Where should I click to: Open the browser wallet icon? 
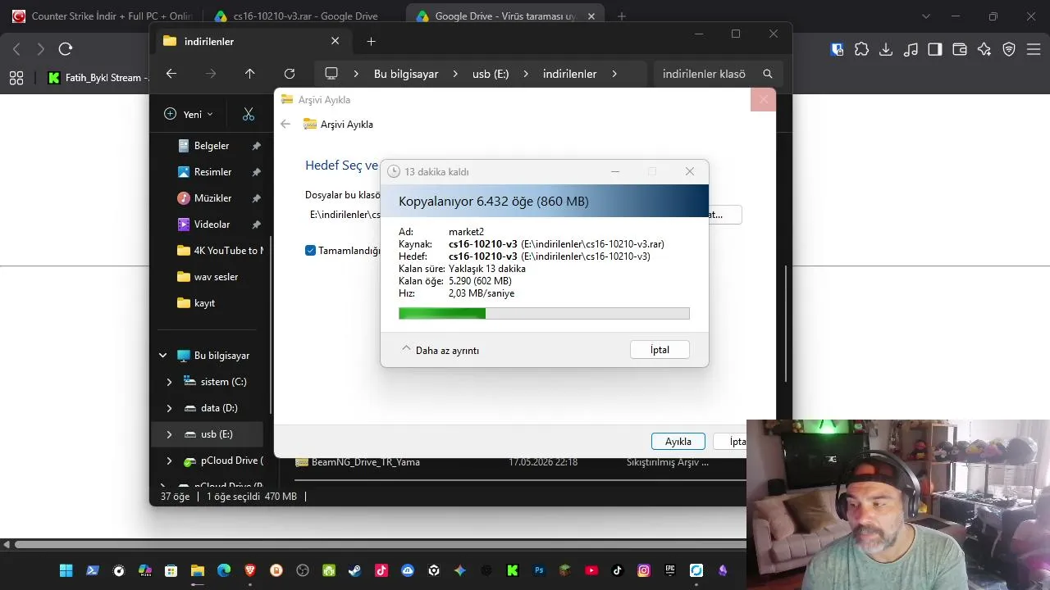click(960, 49)
